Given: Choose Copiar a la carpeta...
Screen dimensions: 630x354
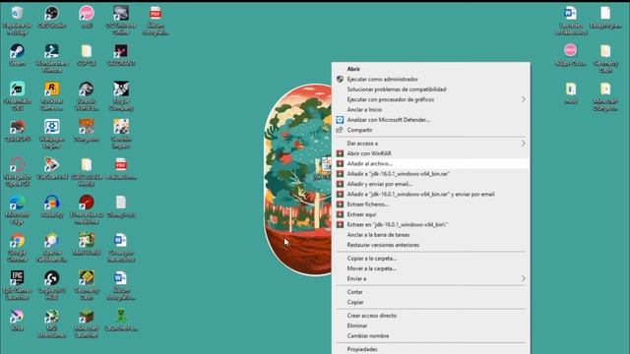Looking at the screenshot, I should (431, 258).
